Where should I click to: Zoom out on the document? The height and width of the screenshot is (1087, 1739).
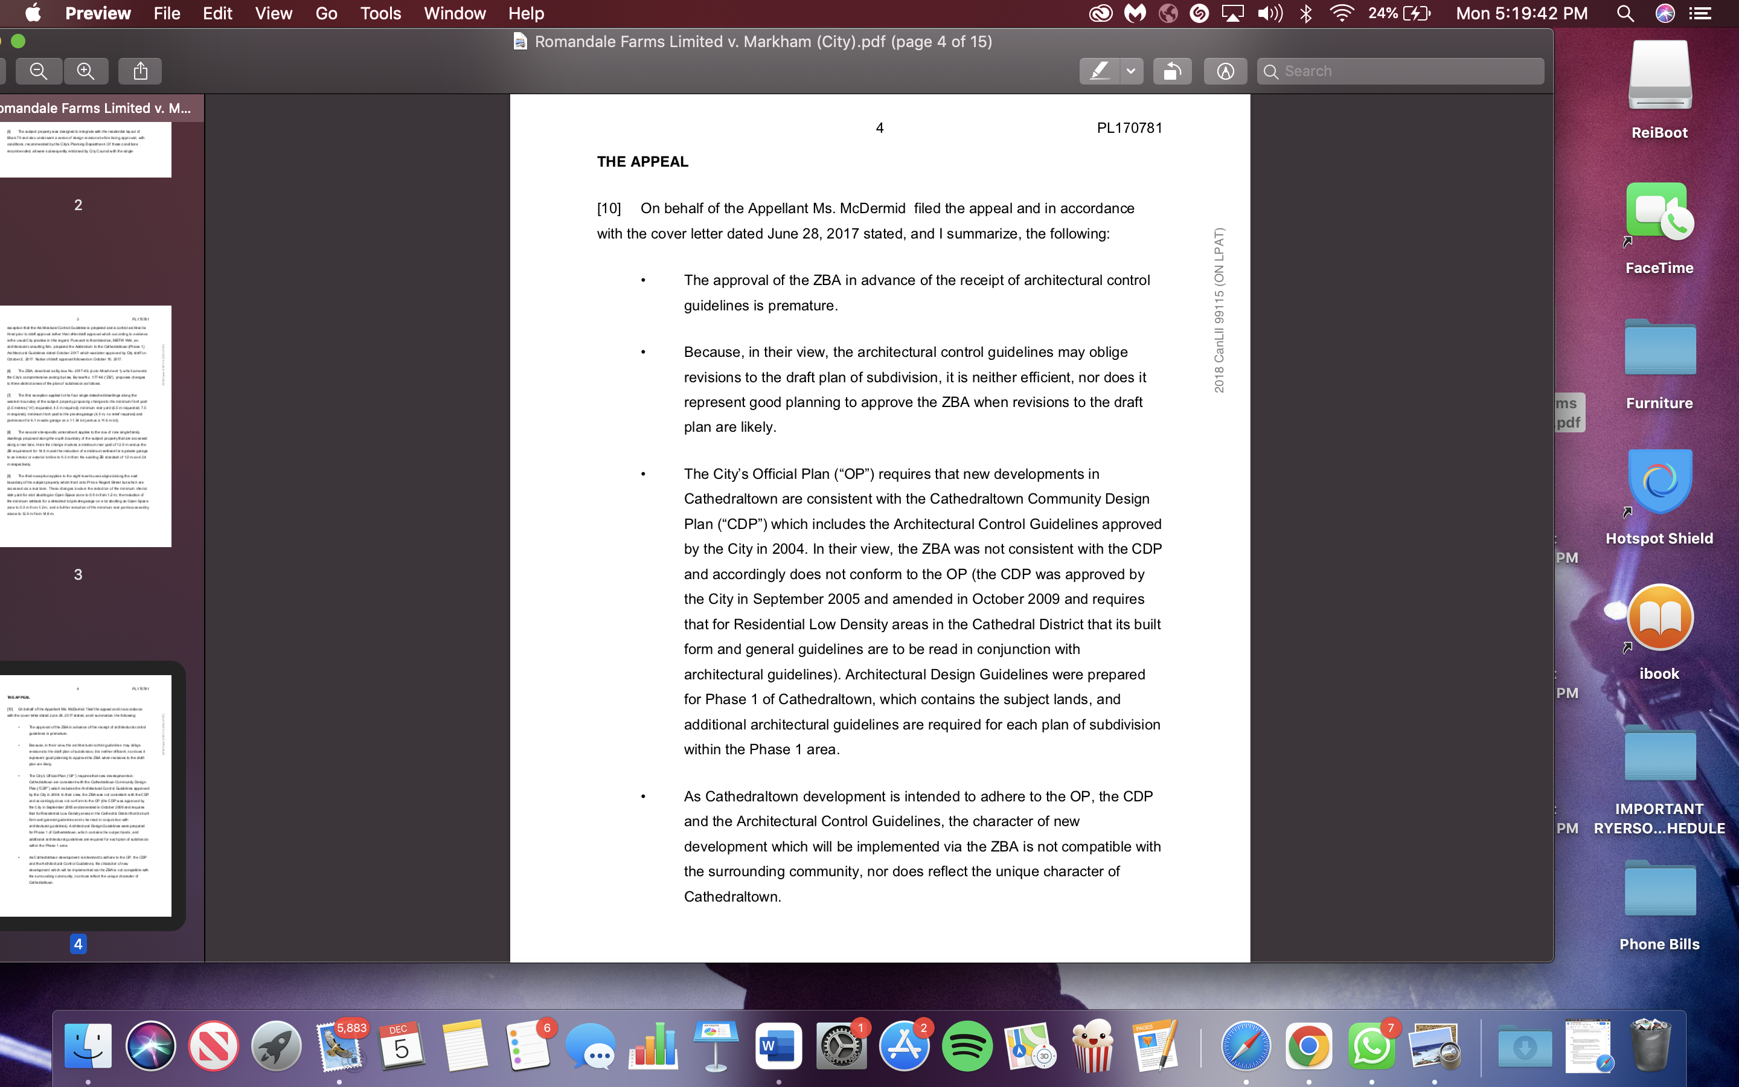click(x=39, y=71)
